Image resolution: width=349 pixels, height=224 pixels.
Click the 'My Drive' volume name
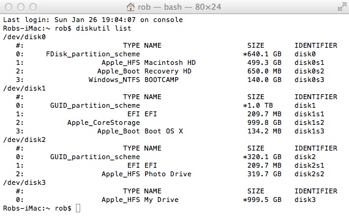point(162,200)
